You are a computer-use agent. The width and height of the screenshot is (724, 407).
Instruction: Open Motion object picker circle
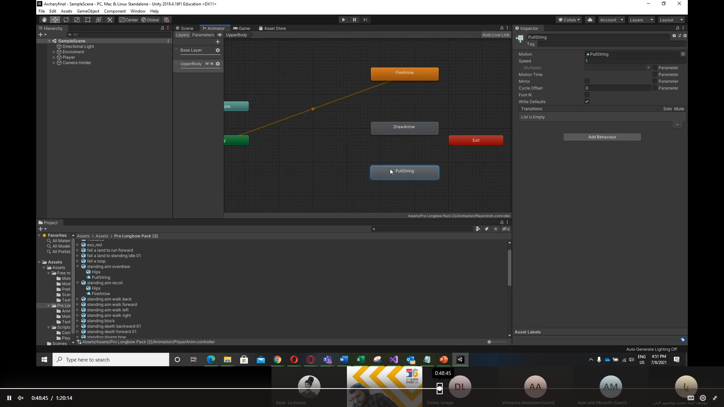point(683,54)
